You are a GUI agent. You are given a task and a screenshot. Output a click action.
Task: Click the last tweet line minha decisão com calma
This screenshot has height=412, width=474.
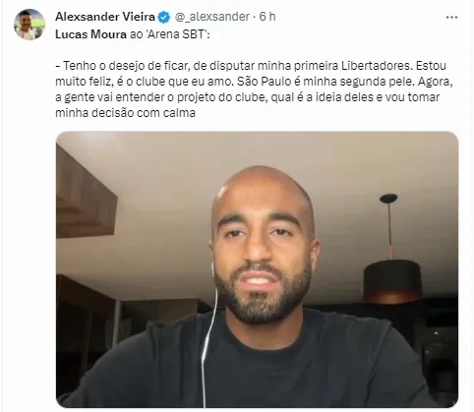pos(125,113)
